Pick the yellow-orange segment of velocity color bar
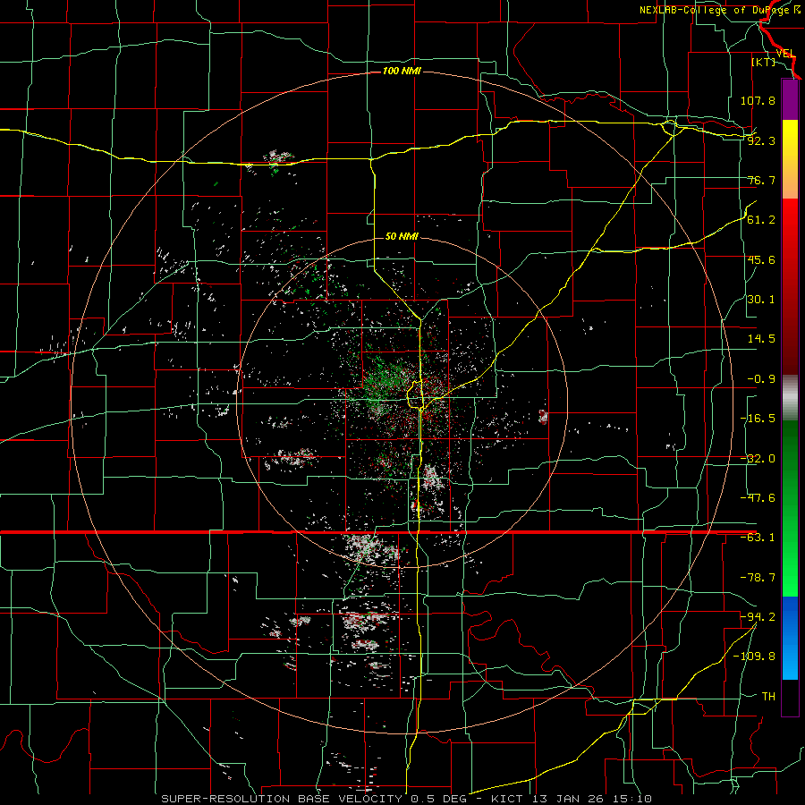The width and height of the screenshot is (805, 805). (790, 159)
